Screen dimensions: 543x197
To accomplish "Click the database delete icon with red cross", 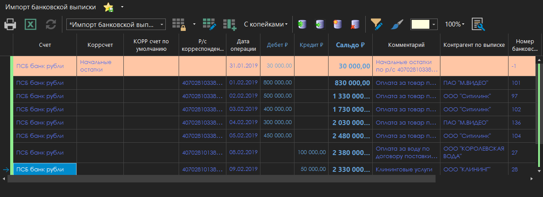I will pyautogui.click(x=355, y=24).
